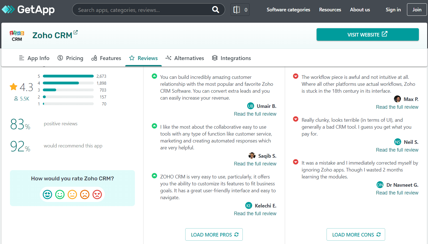
Task: Click the Visit Website button
Action: (x=367, y=34)
